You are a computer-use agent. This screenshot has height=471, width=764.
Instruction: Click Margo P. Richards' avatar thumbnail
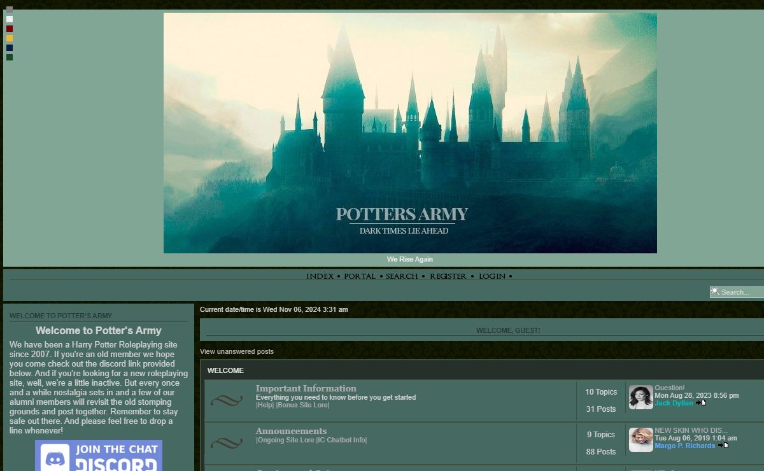point(641,440)
